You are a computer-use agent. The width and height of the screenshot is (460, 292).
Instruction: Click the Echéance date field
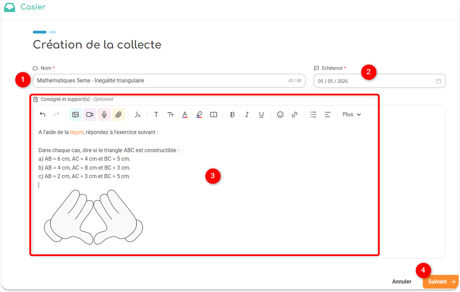379,81
